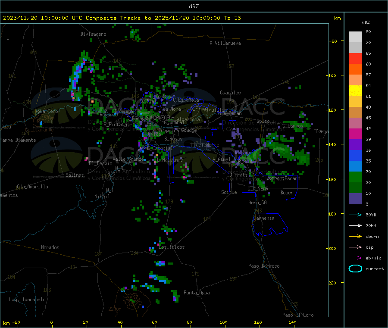The height and width of the screenshot is (328, 388).
Task: Click the C_Española map label
Action: 186,100
